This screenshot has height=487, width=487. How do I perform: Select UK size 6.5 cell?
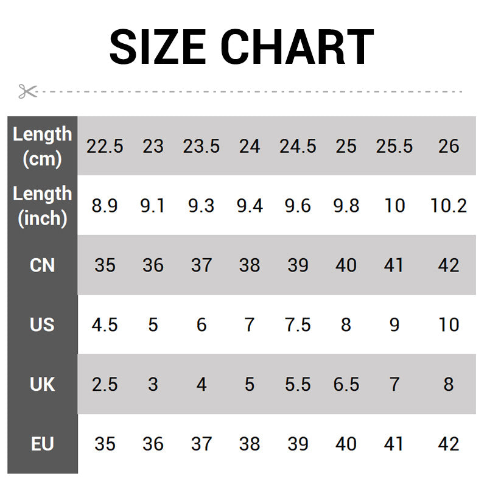346,384
